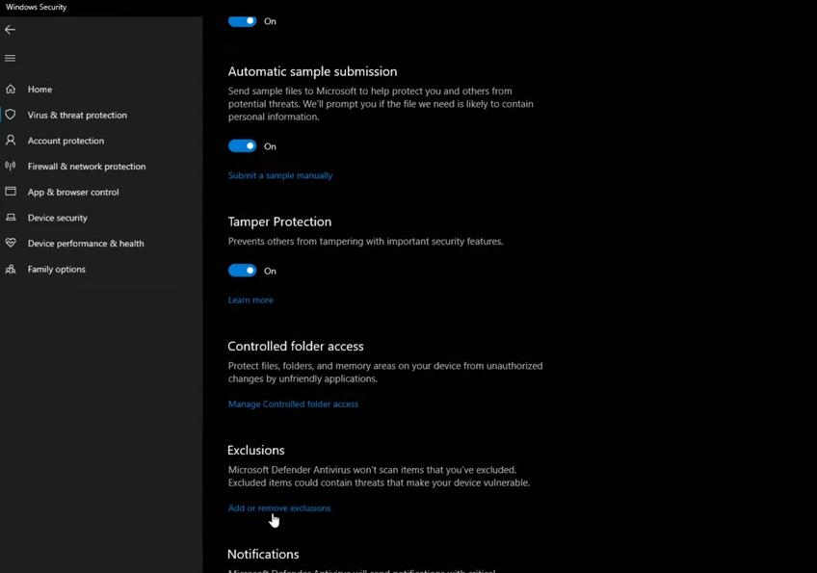Open Submit a sample manually link
Screen dimensions: 817x573
point(280,176)
